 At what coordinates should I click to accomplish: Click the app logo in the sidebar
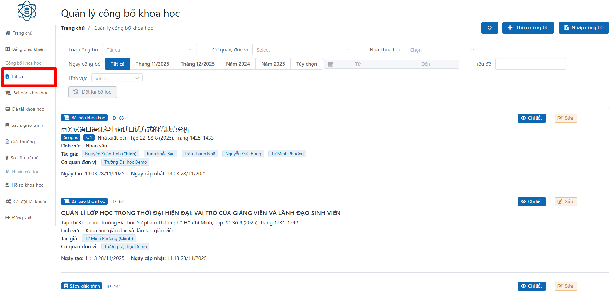27,11
